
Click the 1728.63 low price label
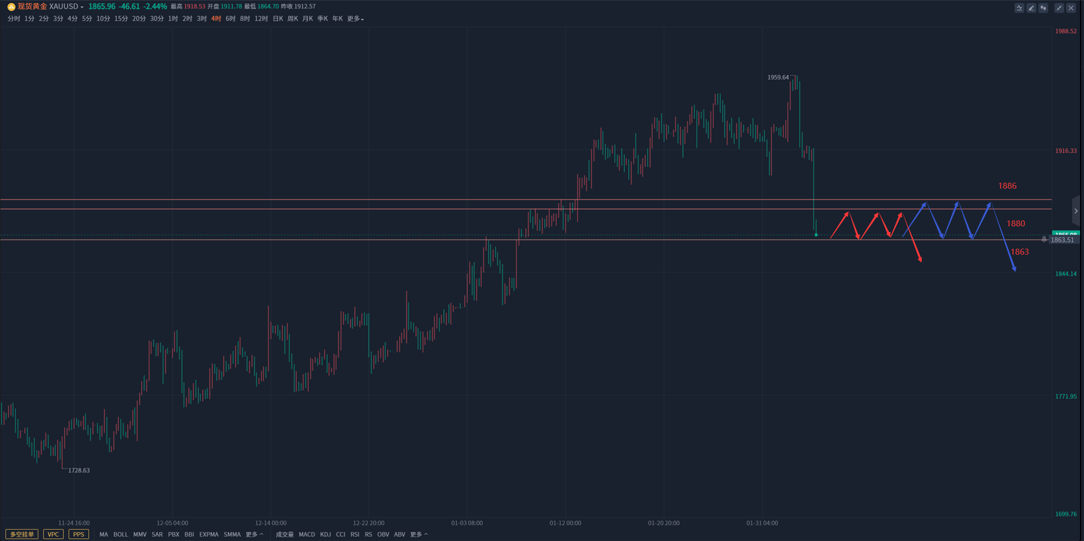(79, 470)
